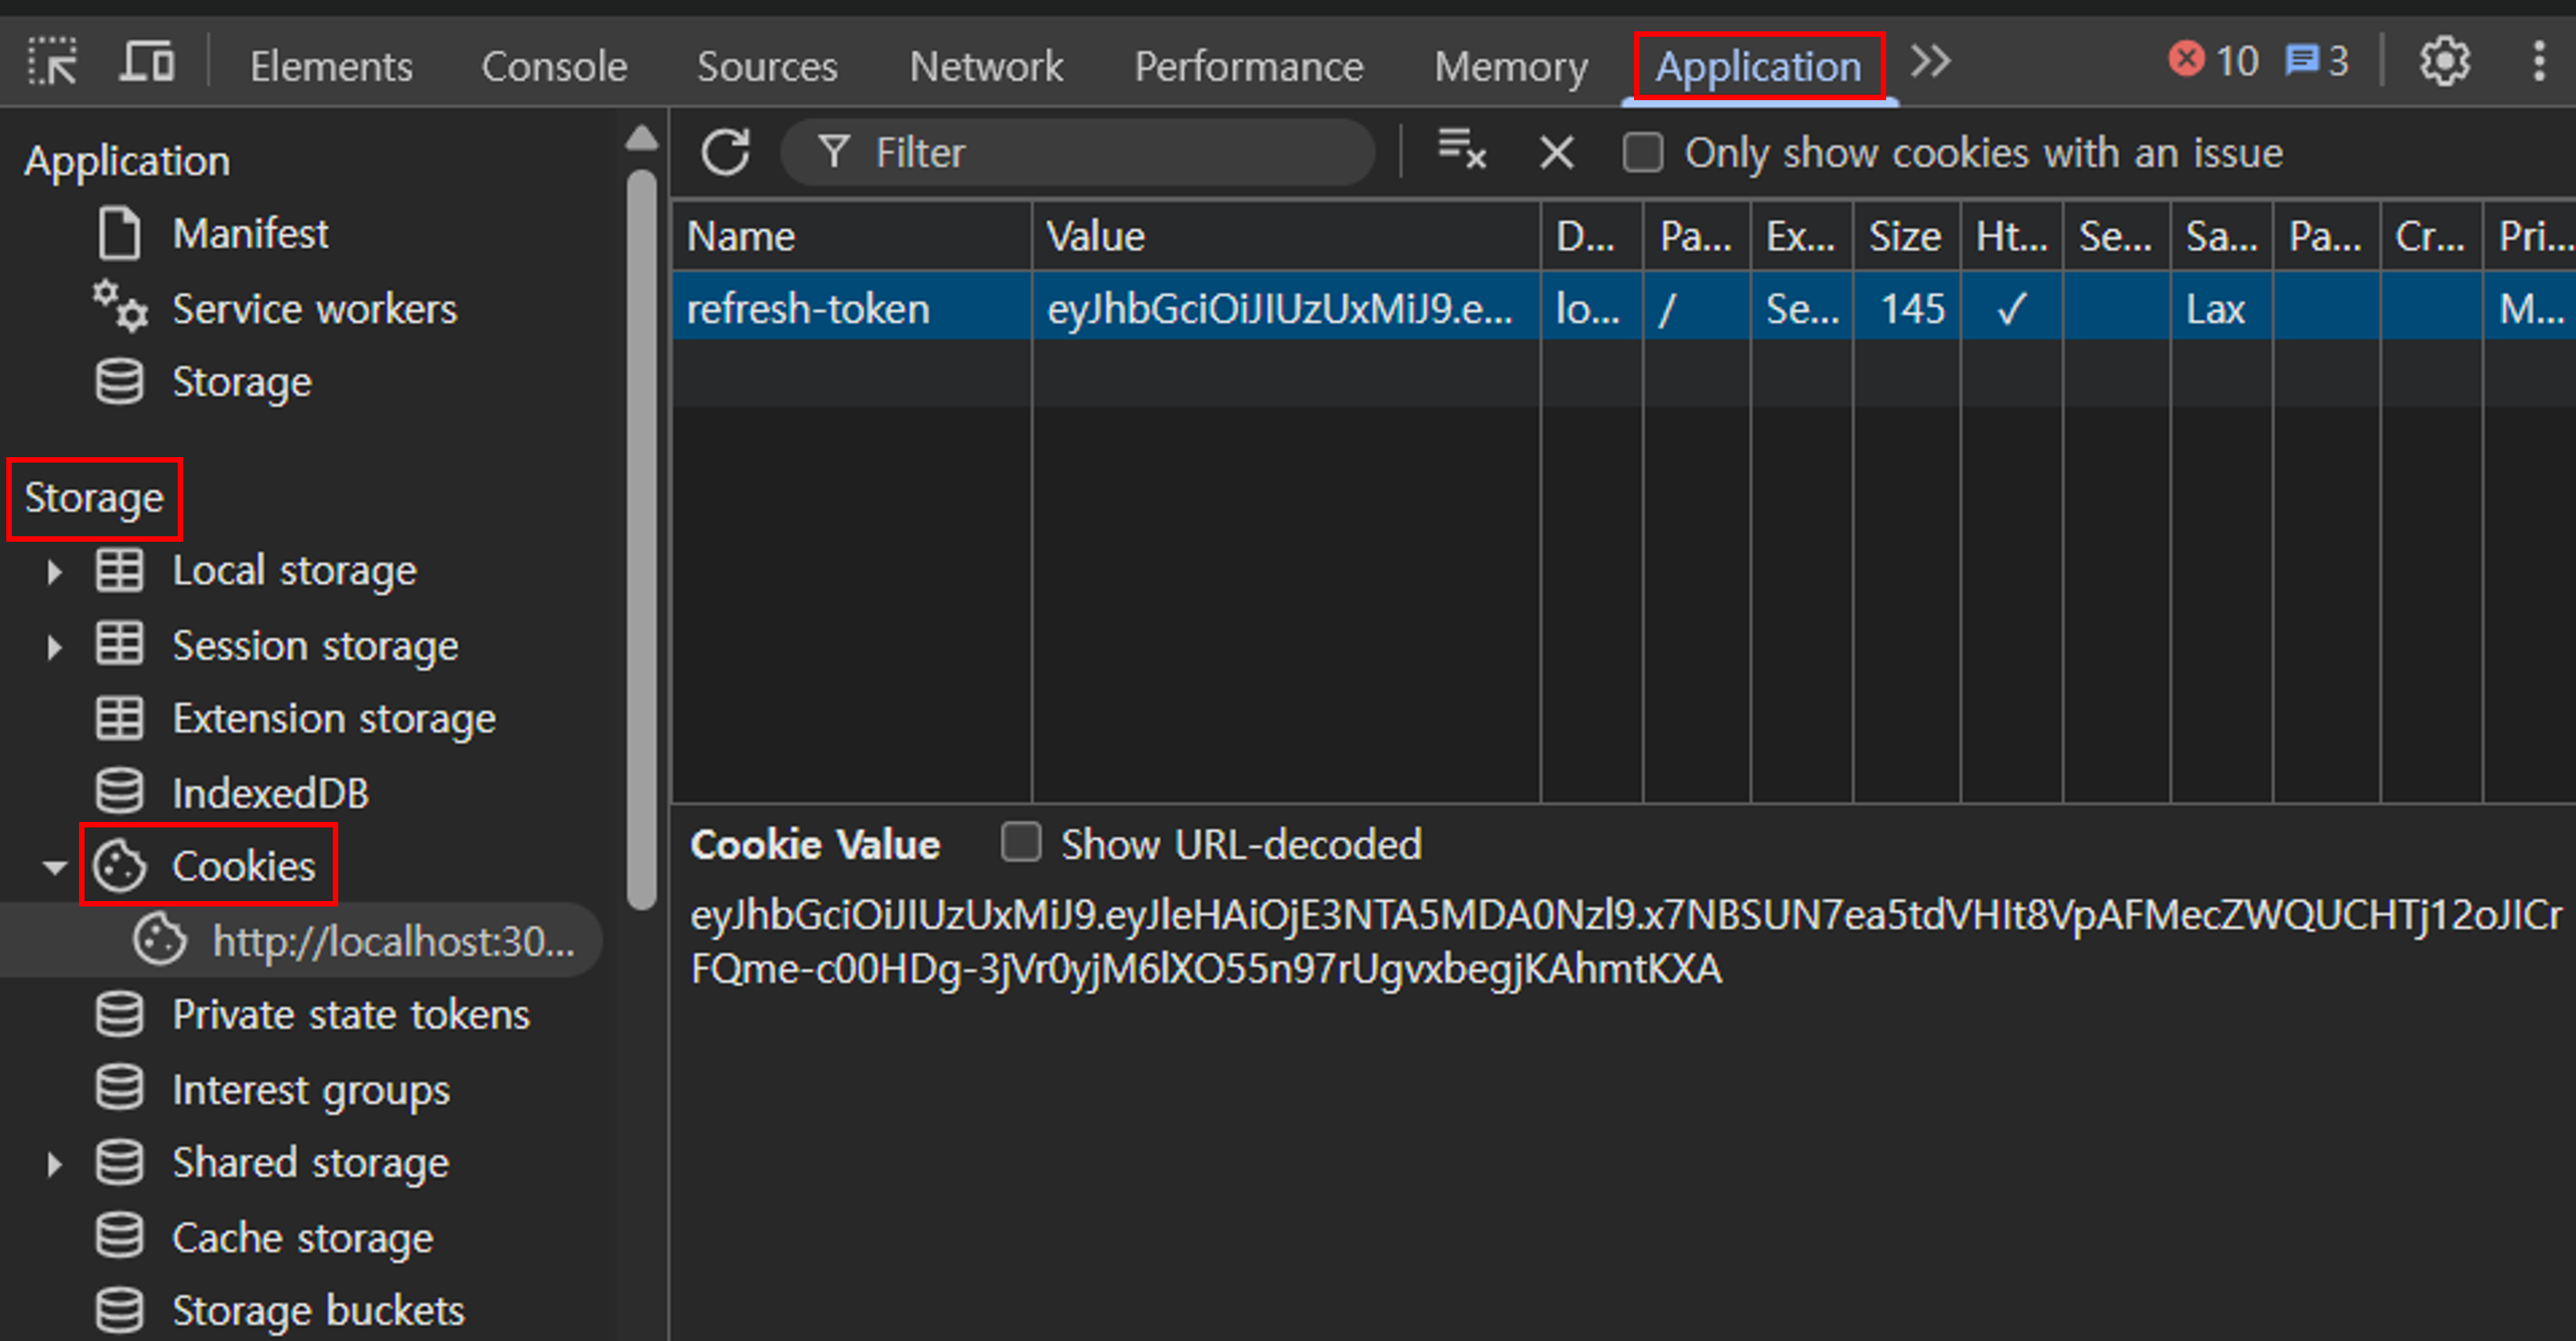Select the http://localhost cookie origin
The image size is (2576, 1341).
tap(392, 941)
